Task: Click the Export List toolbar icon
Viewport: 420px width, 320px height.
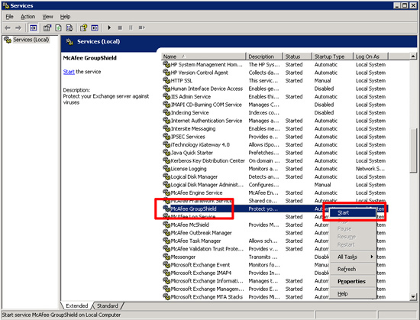Action: click(x=69, y=27)
